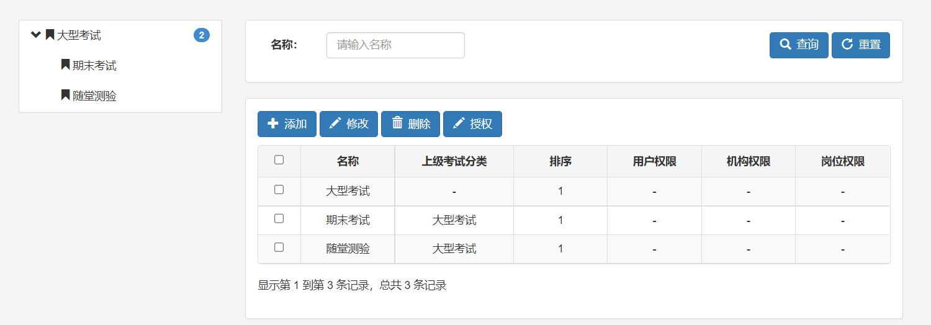The image size is (931, 325).
Task: Choose 随堂测验 in the left tree
Action: coord(94,96)
